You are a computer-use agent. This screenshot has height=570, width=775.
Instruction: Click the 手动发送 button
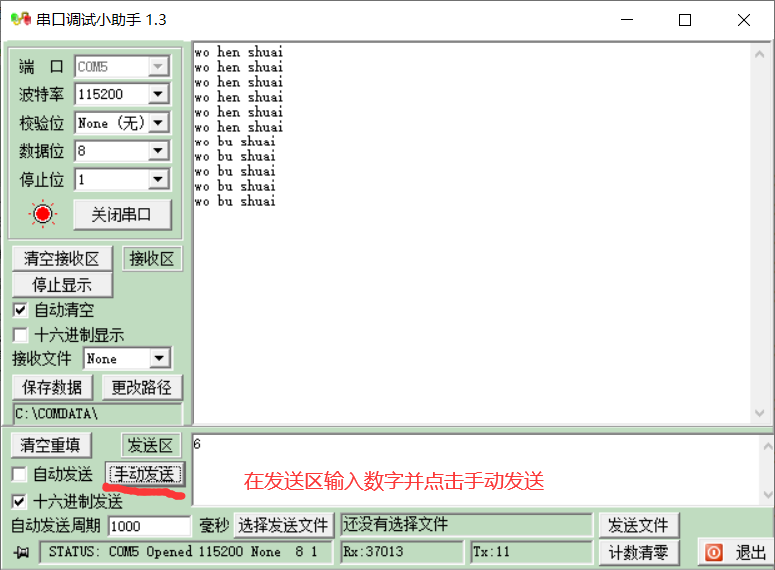[145, 474]
